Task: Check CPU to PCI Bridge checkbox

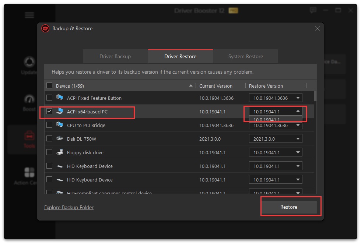Action: [x=49, y=125]
